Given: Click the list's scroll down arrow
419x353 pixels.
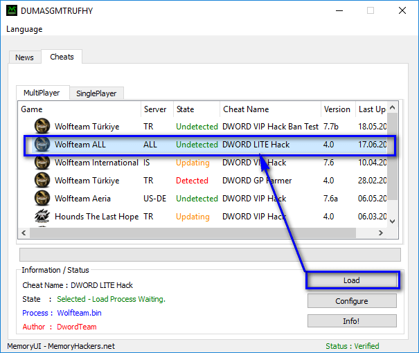Looking at the screenshot, I should click(x=392, y=221).
